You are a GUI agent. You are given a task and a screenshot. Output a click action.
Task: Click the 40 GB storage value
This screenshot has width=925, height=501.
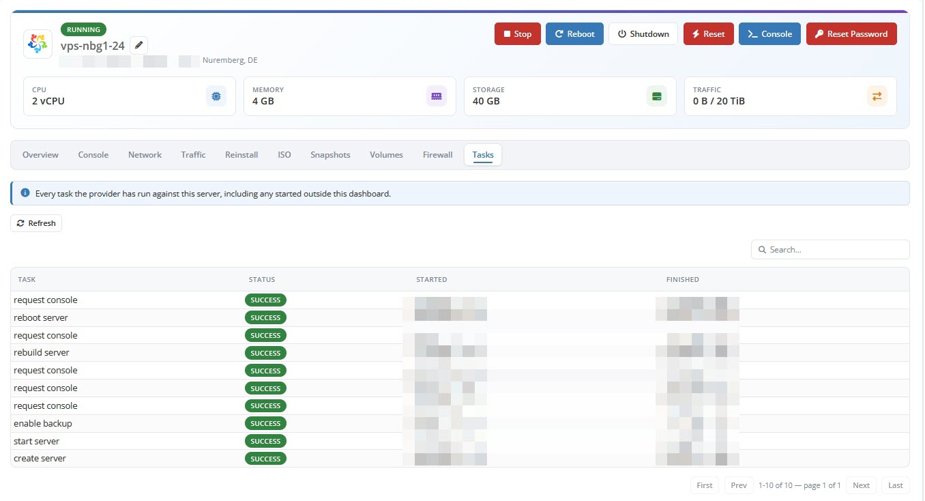[x=486, y=101]
